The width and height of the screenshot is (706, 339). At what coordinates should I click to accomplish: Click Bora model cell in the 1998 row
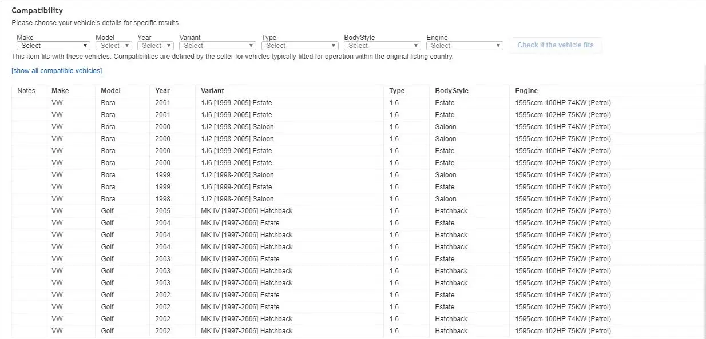123,199
